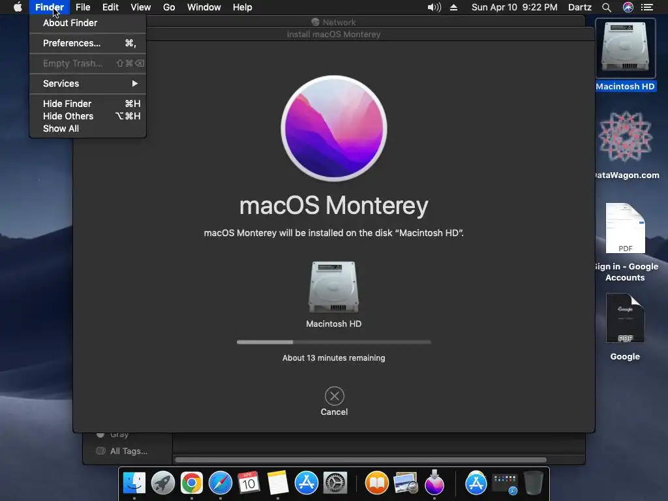Click the Macintosh HD disk in installer
668x501 pixels.
333,287
